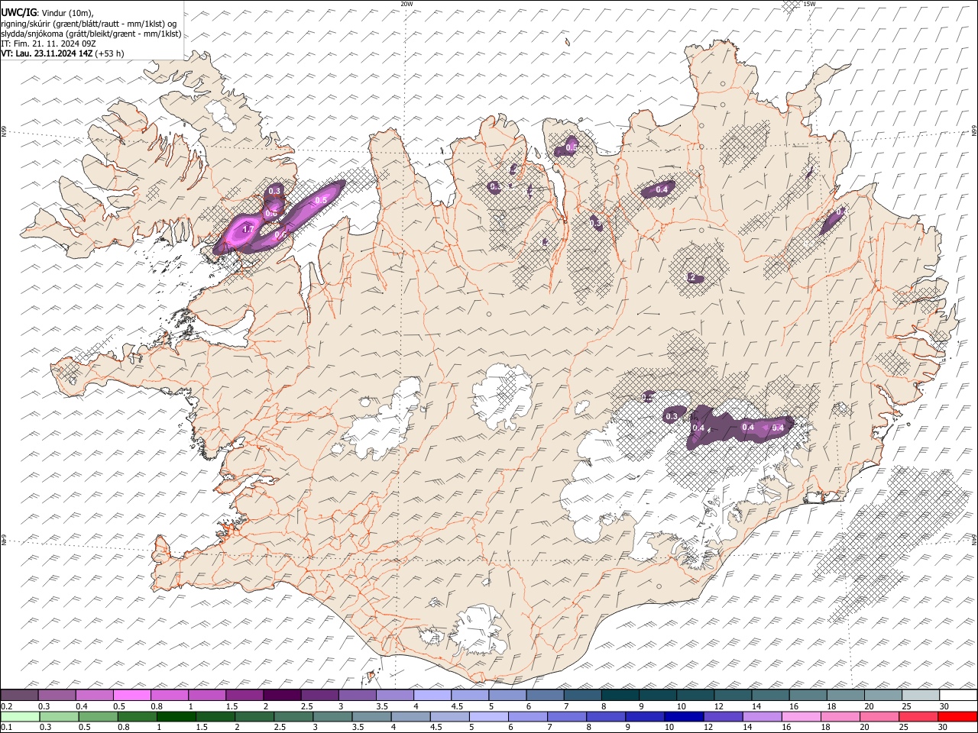Click the 64N latitude label on the right edge
978x733 pixels.
(x=974, y=540)
